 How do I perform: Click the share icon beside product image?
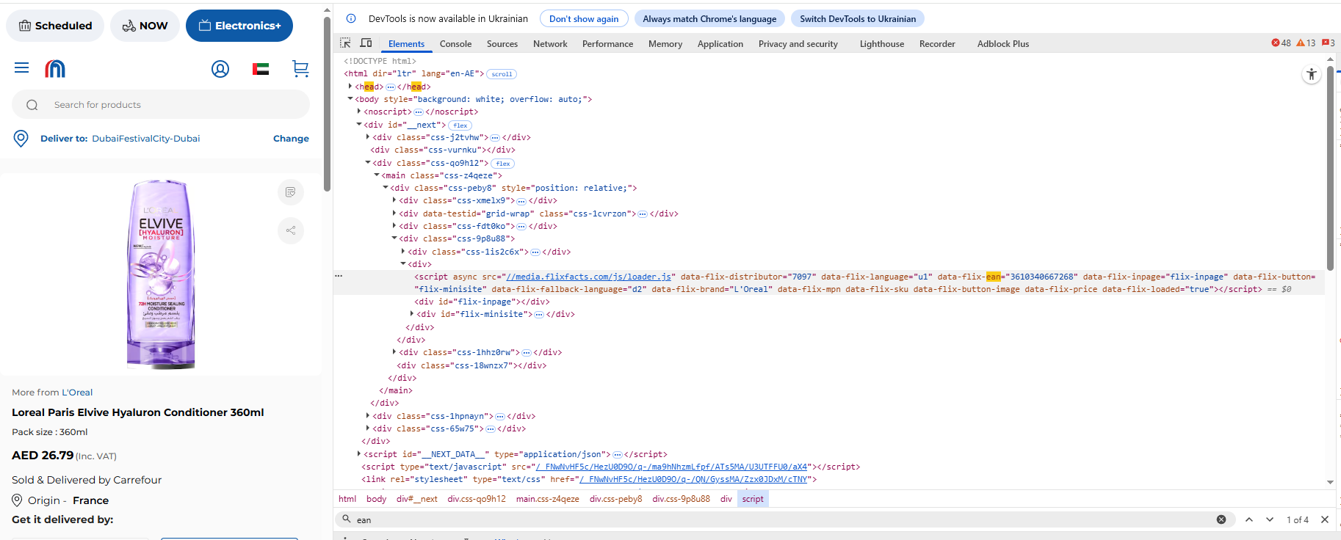click(x=291, y=230)
